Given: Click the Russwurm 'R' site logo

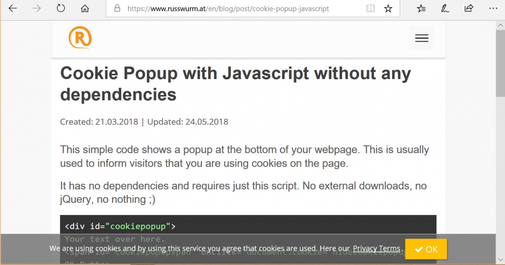Looking at the screenshot, I should 80,37.
